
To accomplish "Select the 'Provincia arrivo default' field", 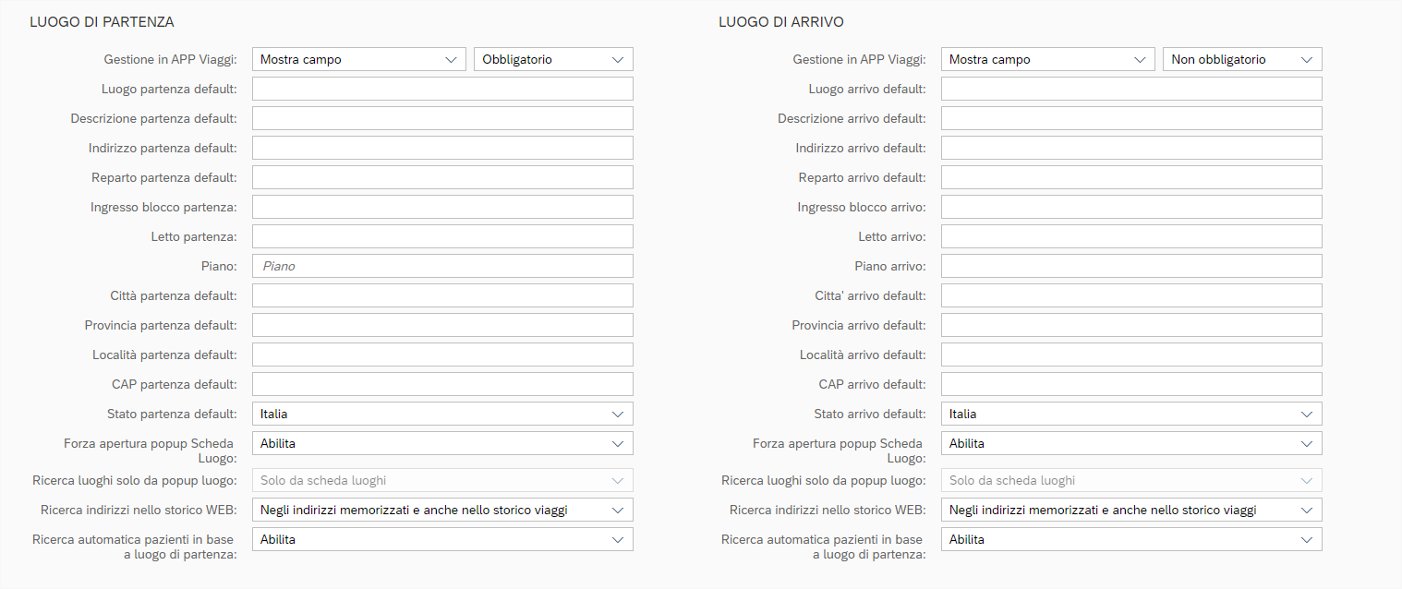I will (1131, 326).
